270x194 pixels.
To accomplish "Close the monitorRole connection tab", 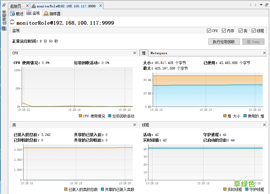I will pyautogui.click(x=100, y=6).
